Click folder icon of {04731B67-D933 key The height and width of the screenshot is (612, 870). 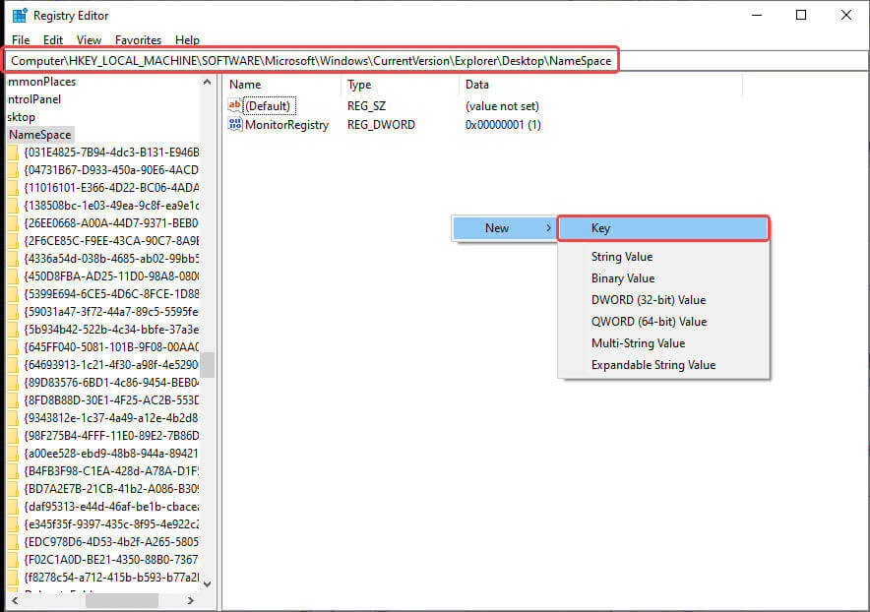tap(14, 170)
